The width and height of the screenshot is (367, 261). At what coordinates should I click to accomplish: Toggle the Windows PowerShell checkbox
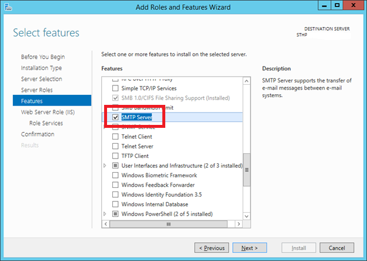coord(115,214)
